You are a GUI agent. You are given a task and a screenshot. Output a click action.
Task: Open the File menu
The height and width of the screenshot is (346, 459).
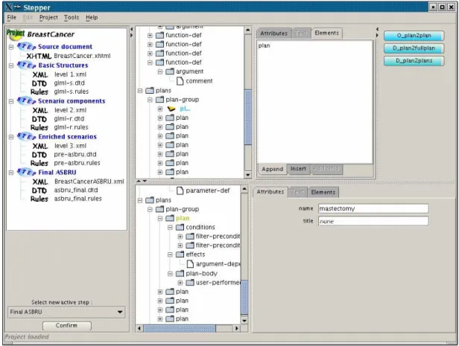pyautogui.click(x=11, y=17)
